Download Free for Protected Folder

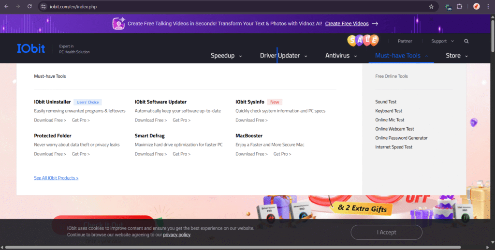pyautogui.click(x=50, y=154)
